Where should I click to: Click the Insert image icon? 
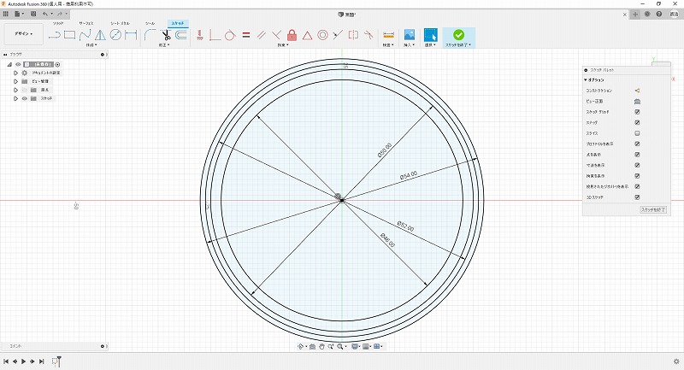410,35
